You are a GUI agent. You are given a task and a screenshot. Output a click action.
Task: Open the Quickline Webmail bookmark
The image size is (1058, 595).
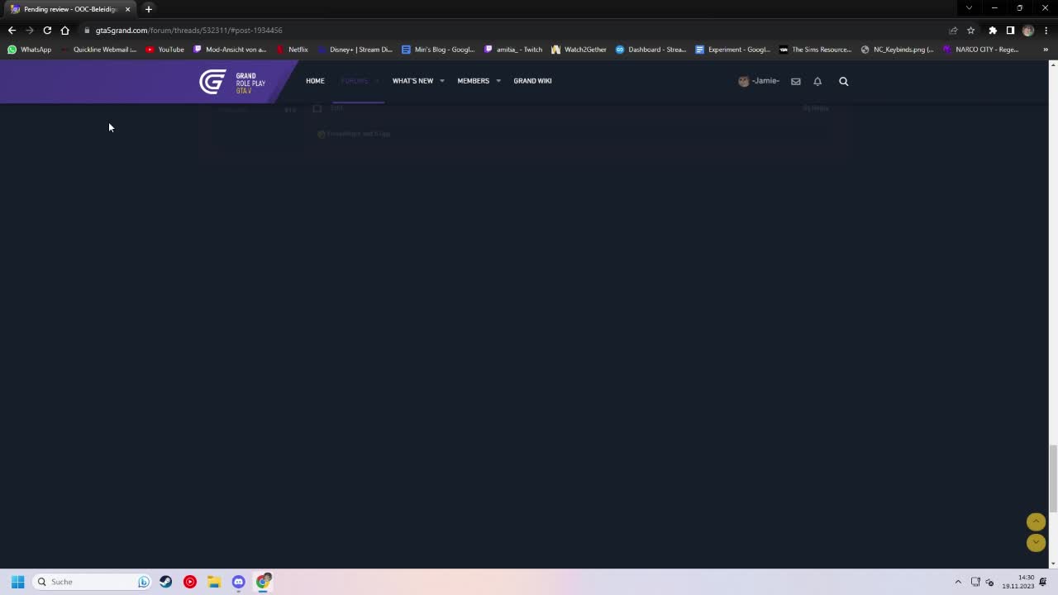click(x=98, y=50)
